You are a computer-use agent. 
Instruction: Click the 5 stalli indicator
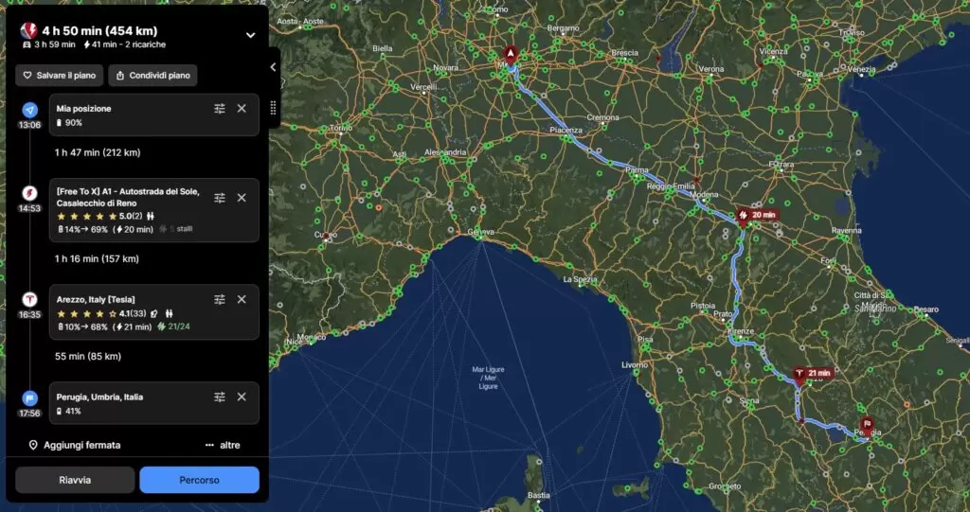click(x=175, y=229)
